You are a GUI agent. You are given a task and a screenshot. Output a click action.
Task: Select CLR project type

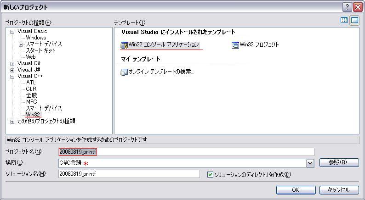(31, 89)
